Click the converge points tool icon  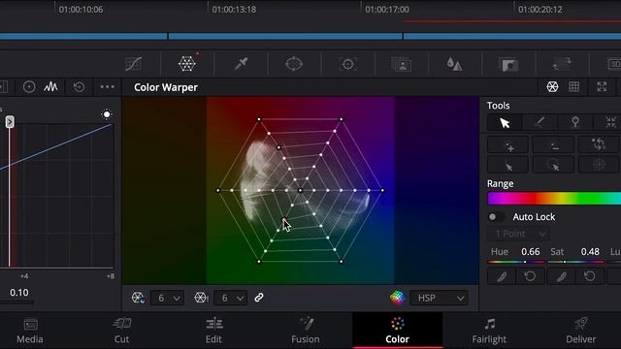(610, 123)
